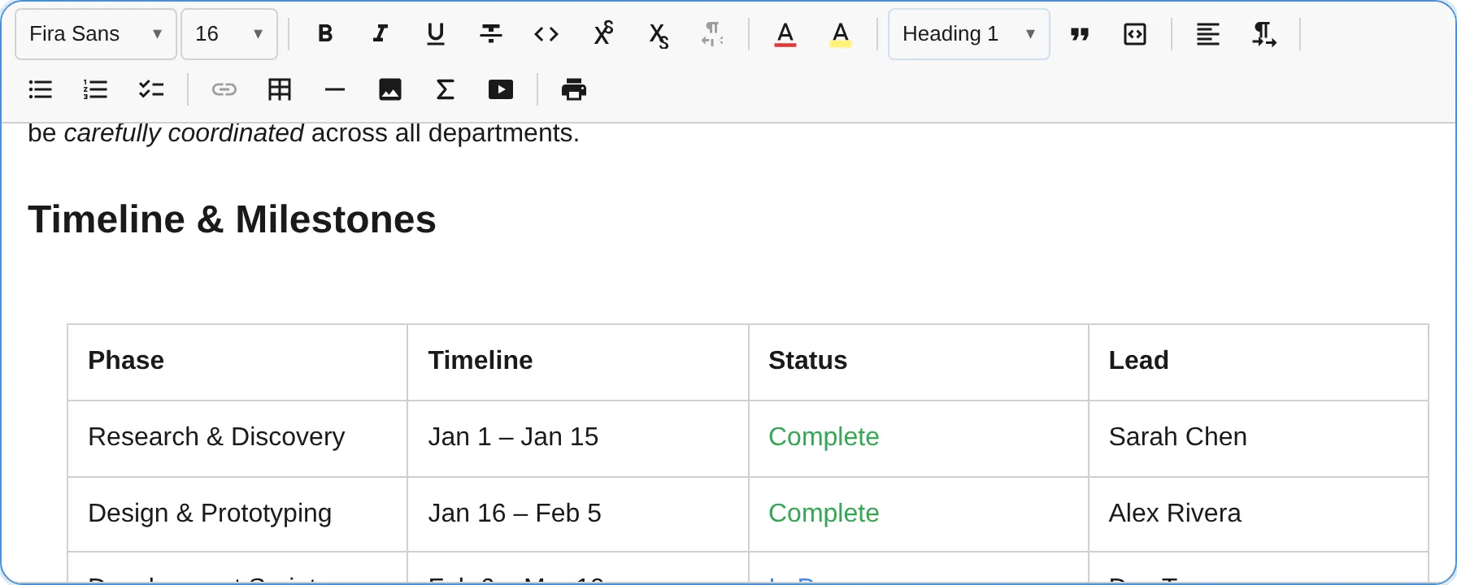
Task: Click the Lead column header
Action: (x=1259, y=362)
